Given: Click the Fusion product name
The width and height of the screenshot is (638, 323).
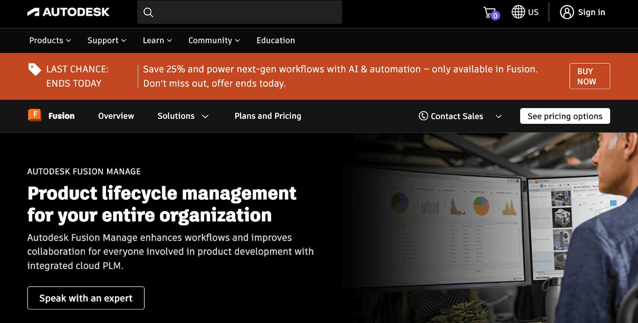Looking at the screenshot, I should pyautogui.click(x=61, y=116).
